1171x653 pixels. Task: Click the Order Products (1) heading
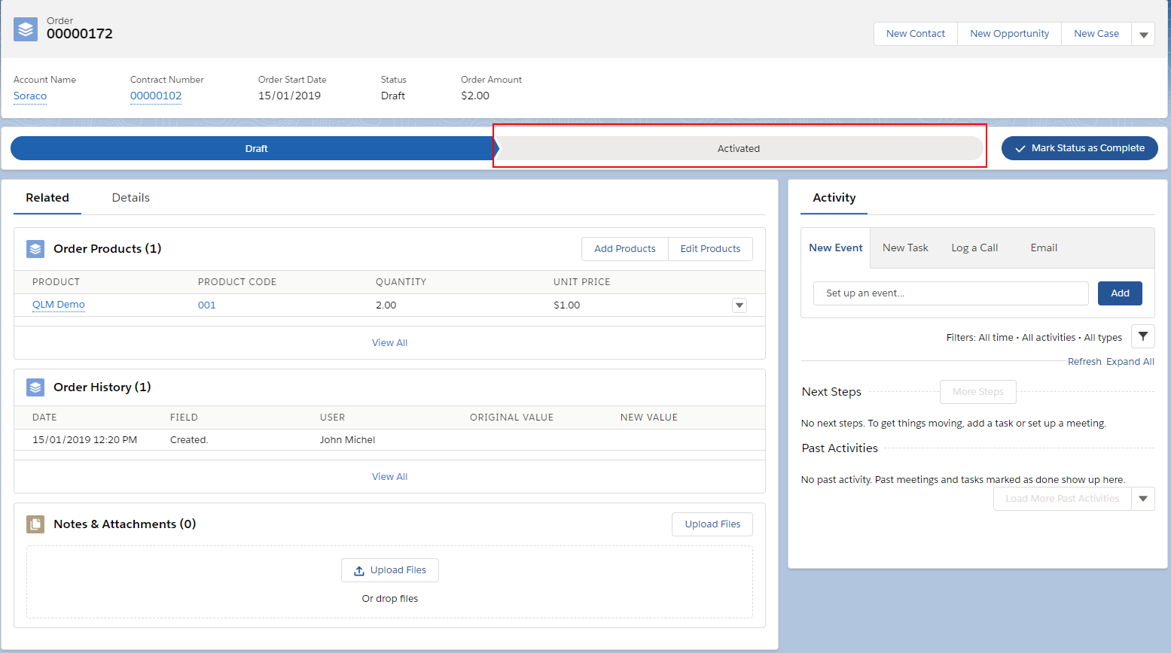tap(108, 249)
